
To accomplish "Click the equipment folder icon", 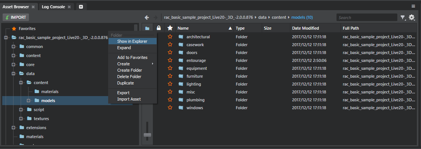I will coord(181,68).
